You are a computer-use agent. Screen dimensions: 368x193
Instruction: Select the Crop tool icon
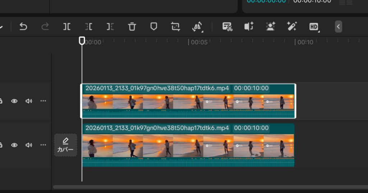pyautogui.click(x=175, y=27)
